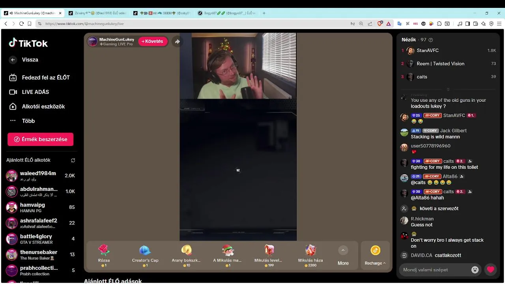Send the A Mikulás manója gift
Viewport: 505px width, 284px height.
click(227, 256)
